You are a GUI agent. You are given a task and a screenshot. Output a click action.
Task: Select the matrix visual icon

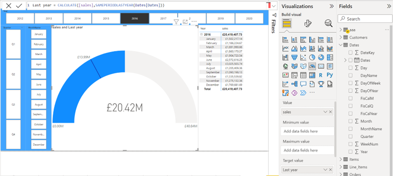(x=312, y=75)
